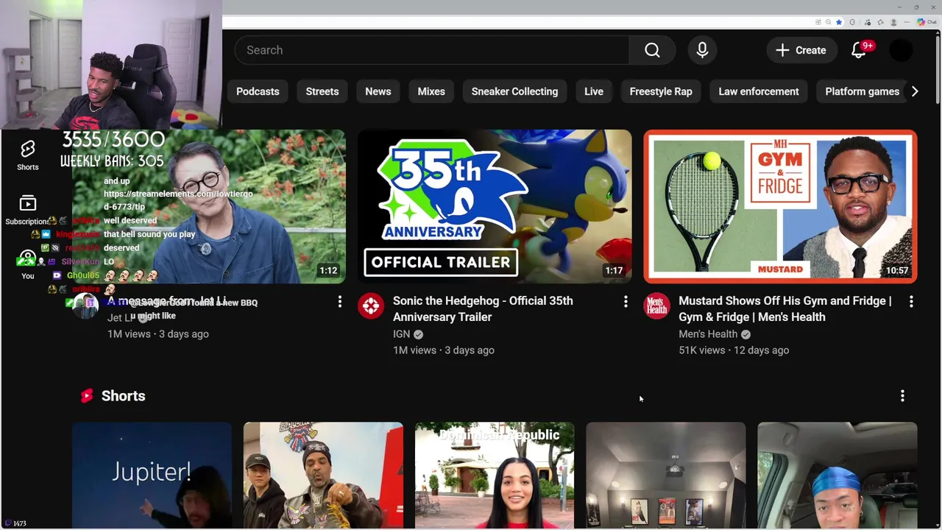Open the browser Favorites hub icon
The height and width of the screenshot is (530, 942).
880,22
